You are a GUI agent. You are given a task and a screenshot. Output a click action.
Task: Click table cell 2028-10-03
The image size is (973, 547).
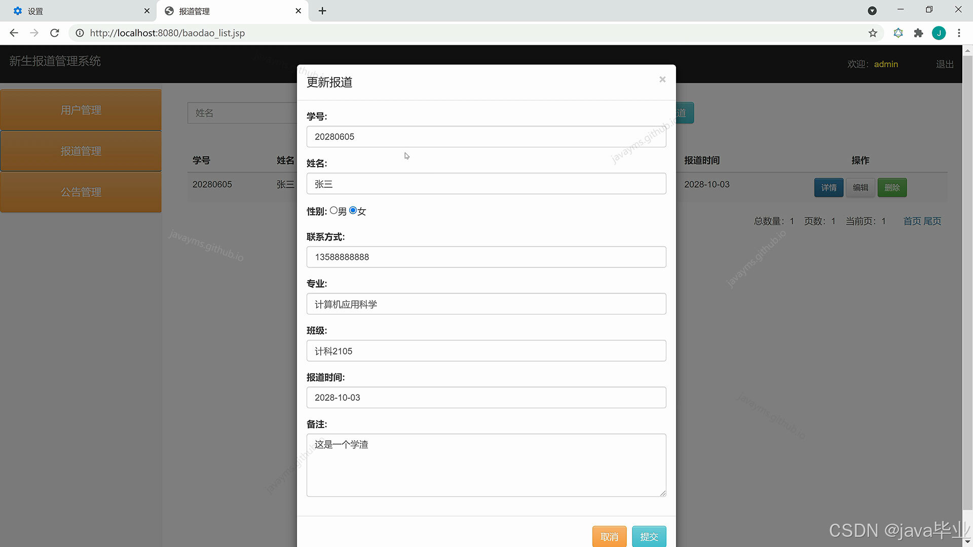(706, 184)
